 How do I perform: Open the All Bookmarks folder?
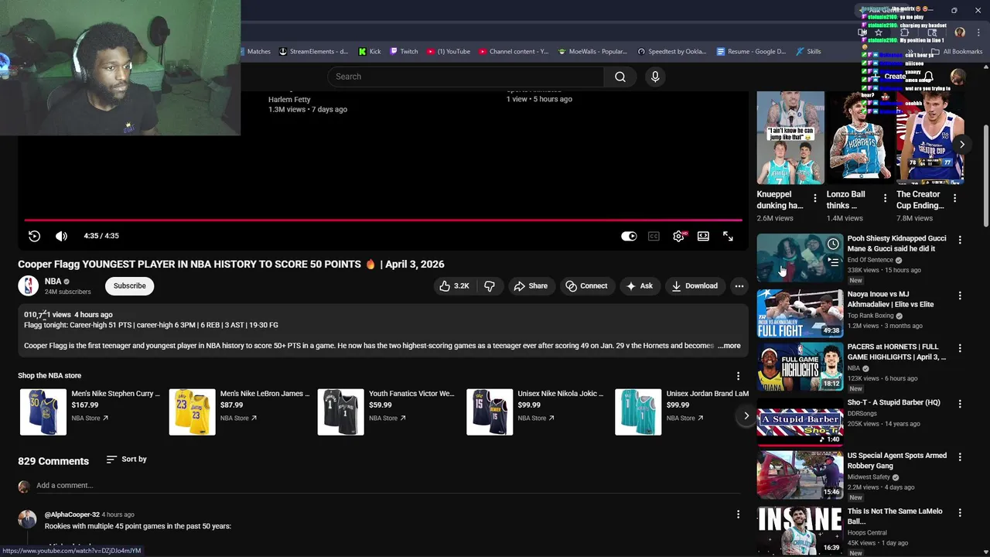(956, 52)
